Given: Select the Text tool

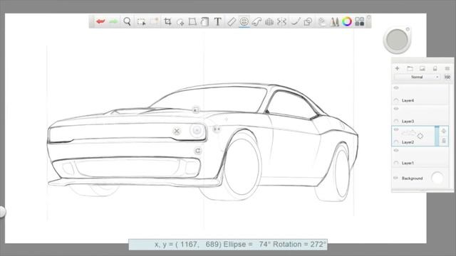Looking at the screenshot, I should (217, 22).
